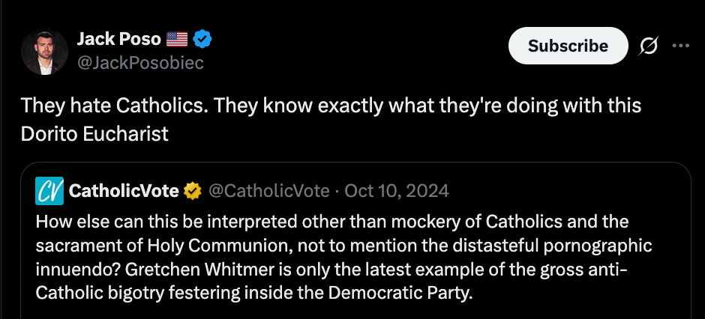The image size is (705, 319).
Task: Click Jack Poso's profile avatar photo
Action: coord(45,52)
